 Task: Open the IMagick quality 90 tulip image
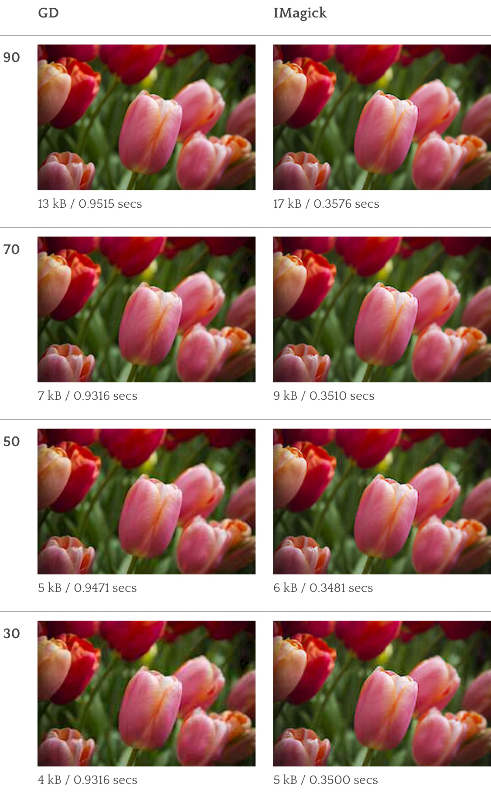tap(382, 117)
